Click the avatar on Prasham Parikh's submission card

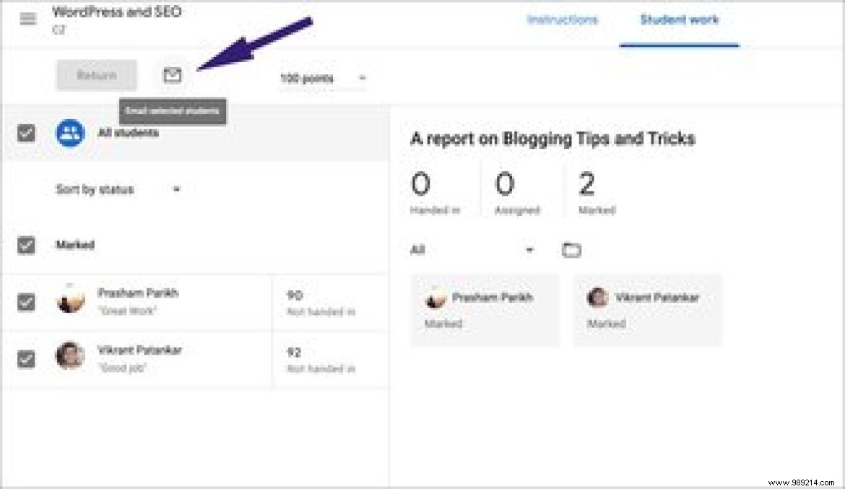click(x=436, y=297)
